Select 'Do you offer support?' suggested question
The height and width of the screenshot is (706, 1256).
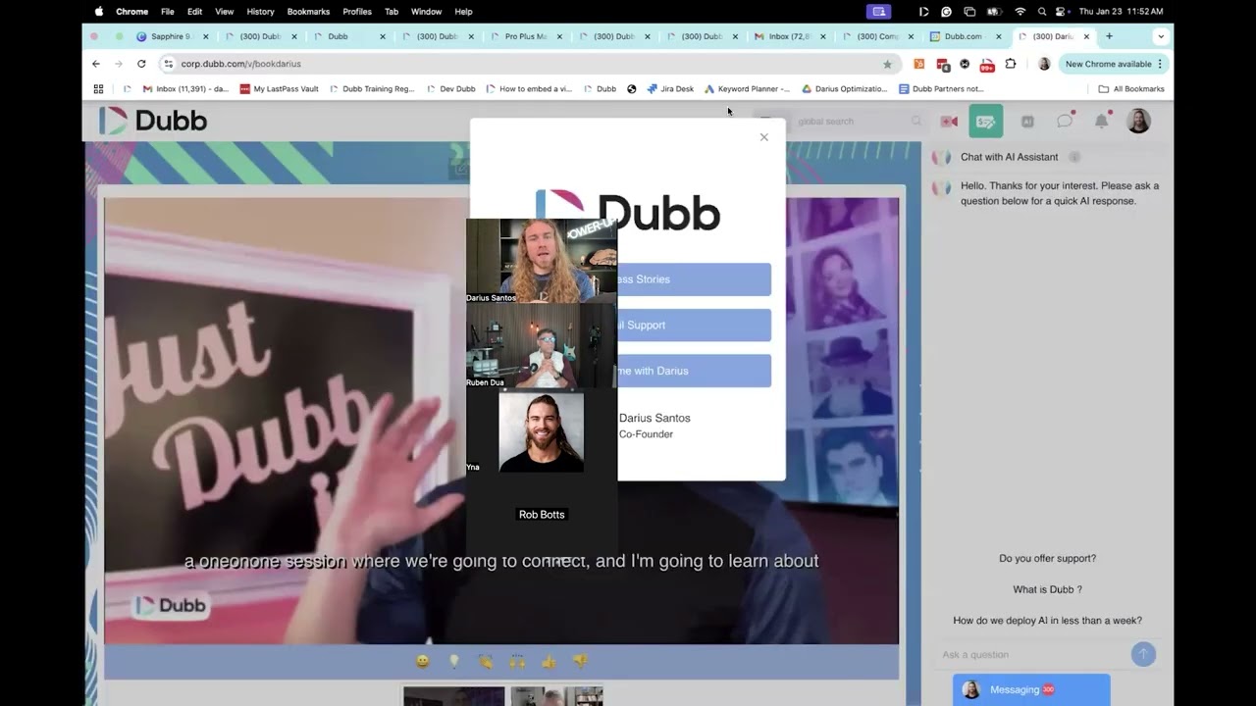tap(1047, 558)
